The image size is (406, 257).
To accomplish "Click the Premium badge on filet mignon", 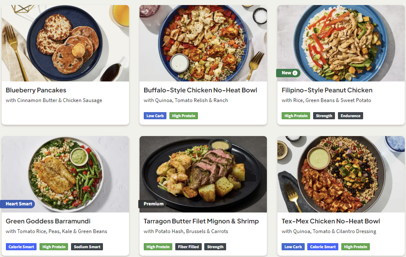I will pos(153,204).
